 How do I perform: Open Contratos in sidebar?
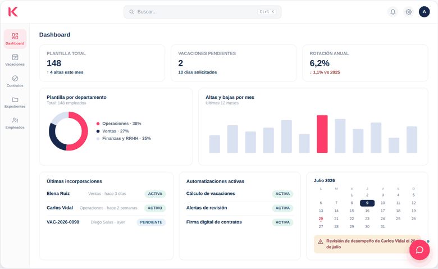(15, 81)
